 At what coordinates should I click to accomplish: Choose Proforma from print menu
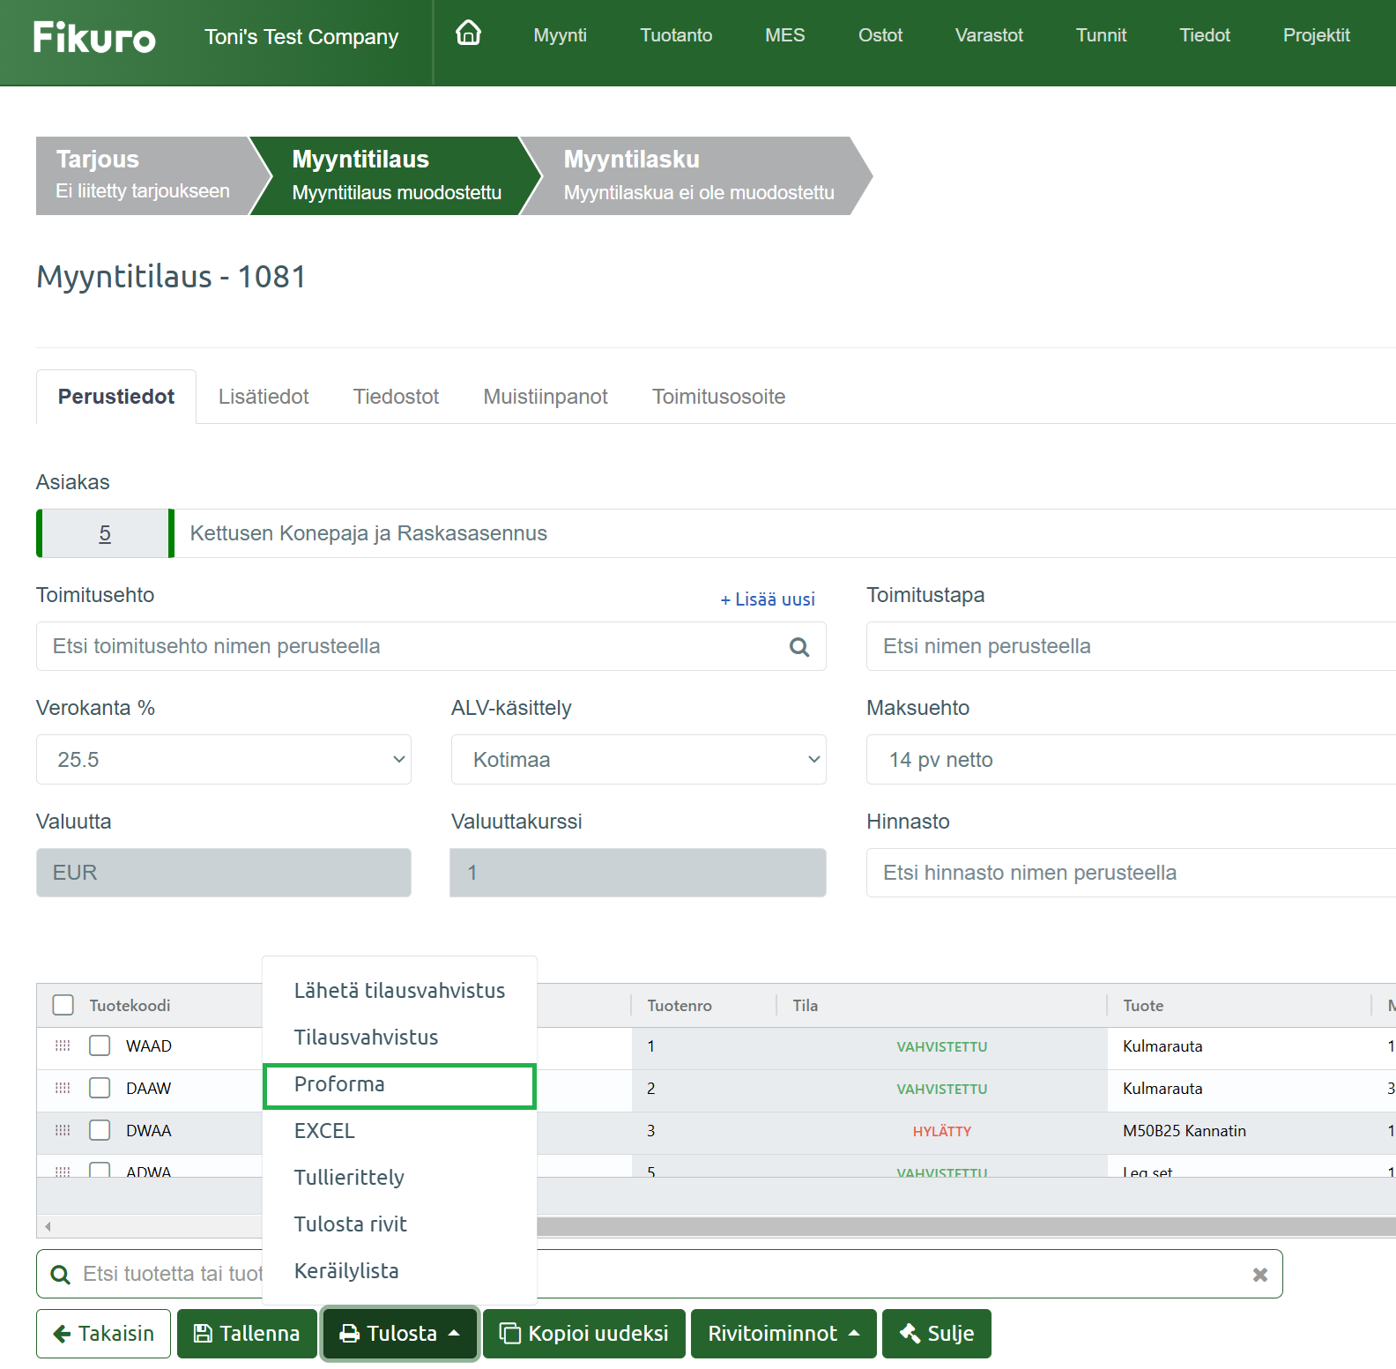pyautogui.click(x=399, y=1085)
